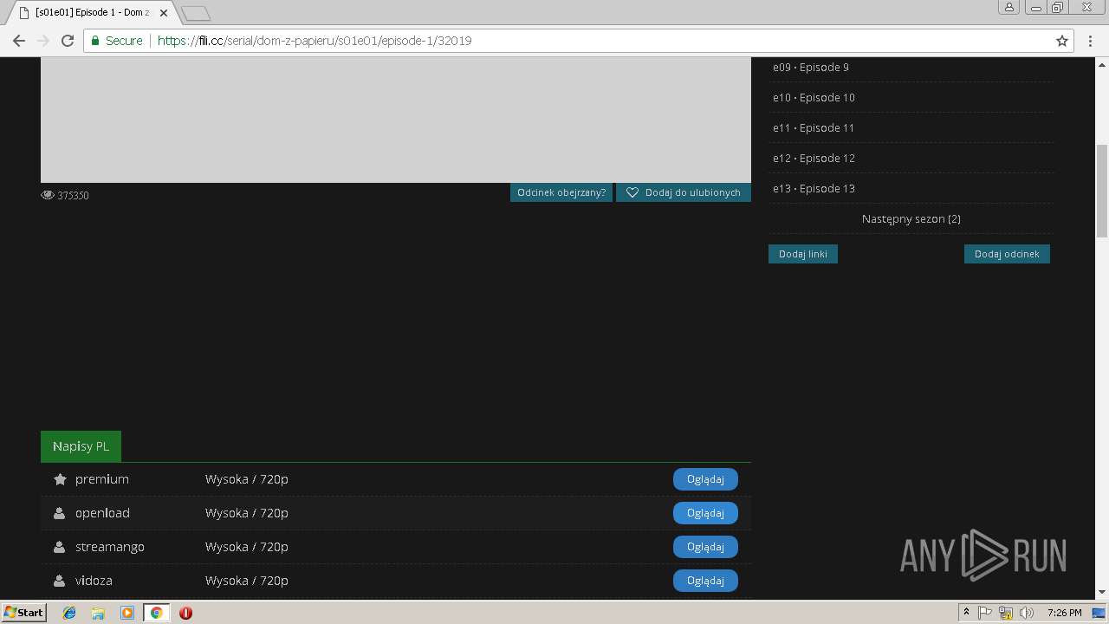
Task: Mark episode with Odcinek obejrzany? button
Action: (x=561, y=192)
